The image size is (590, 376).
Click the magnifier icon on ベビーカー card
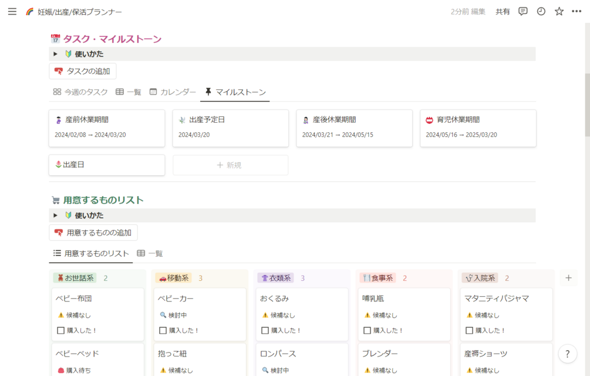click(x=163, y=315)
